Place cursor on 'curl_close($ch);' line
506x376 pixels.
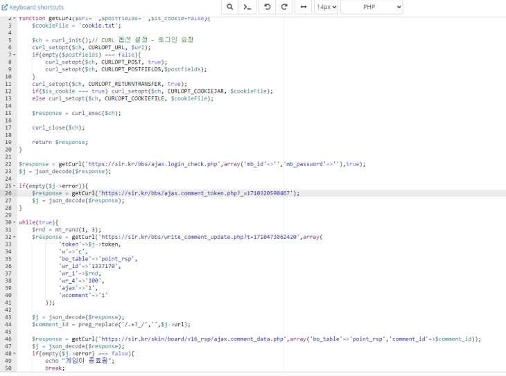[x=58, y=127]
